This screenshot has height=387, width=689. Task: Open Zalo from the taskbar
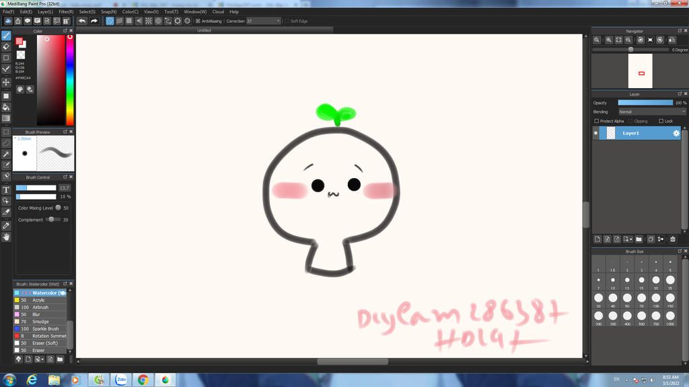pyautogui.click(x=121, y=380)
